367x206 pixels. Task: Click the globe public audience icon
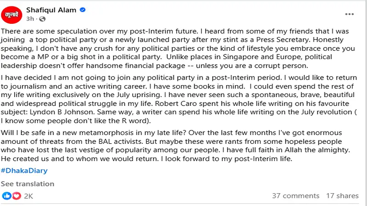42,19
